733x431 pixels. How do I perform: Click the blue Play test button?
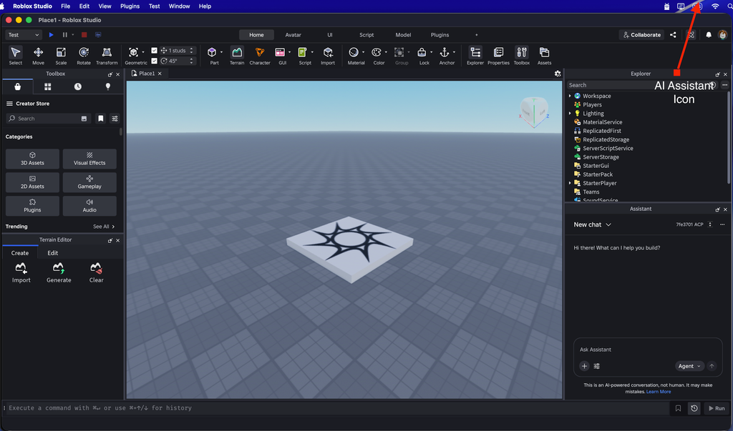(x=51, y=35)
